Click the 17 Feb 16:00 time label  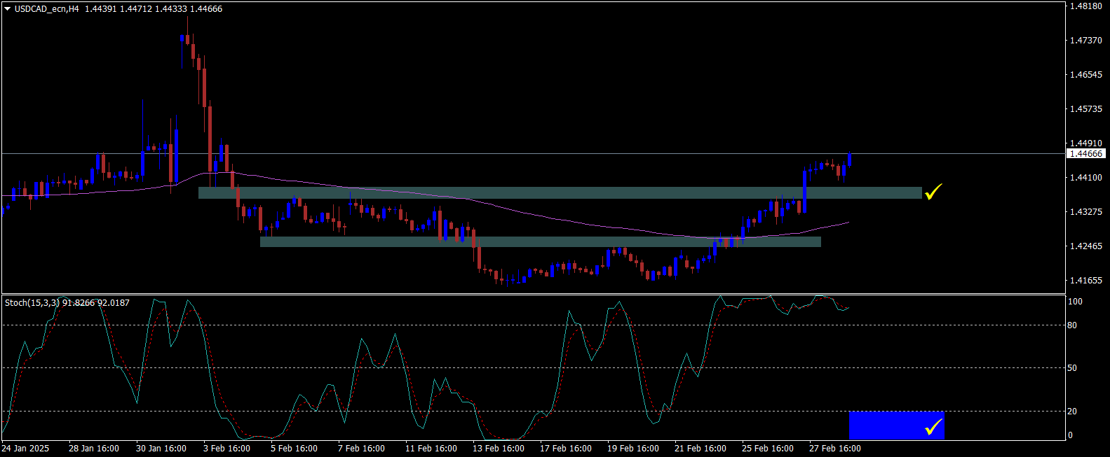pyautogui.click(x=566, y=449)
